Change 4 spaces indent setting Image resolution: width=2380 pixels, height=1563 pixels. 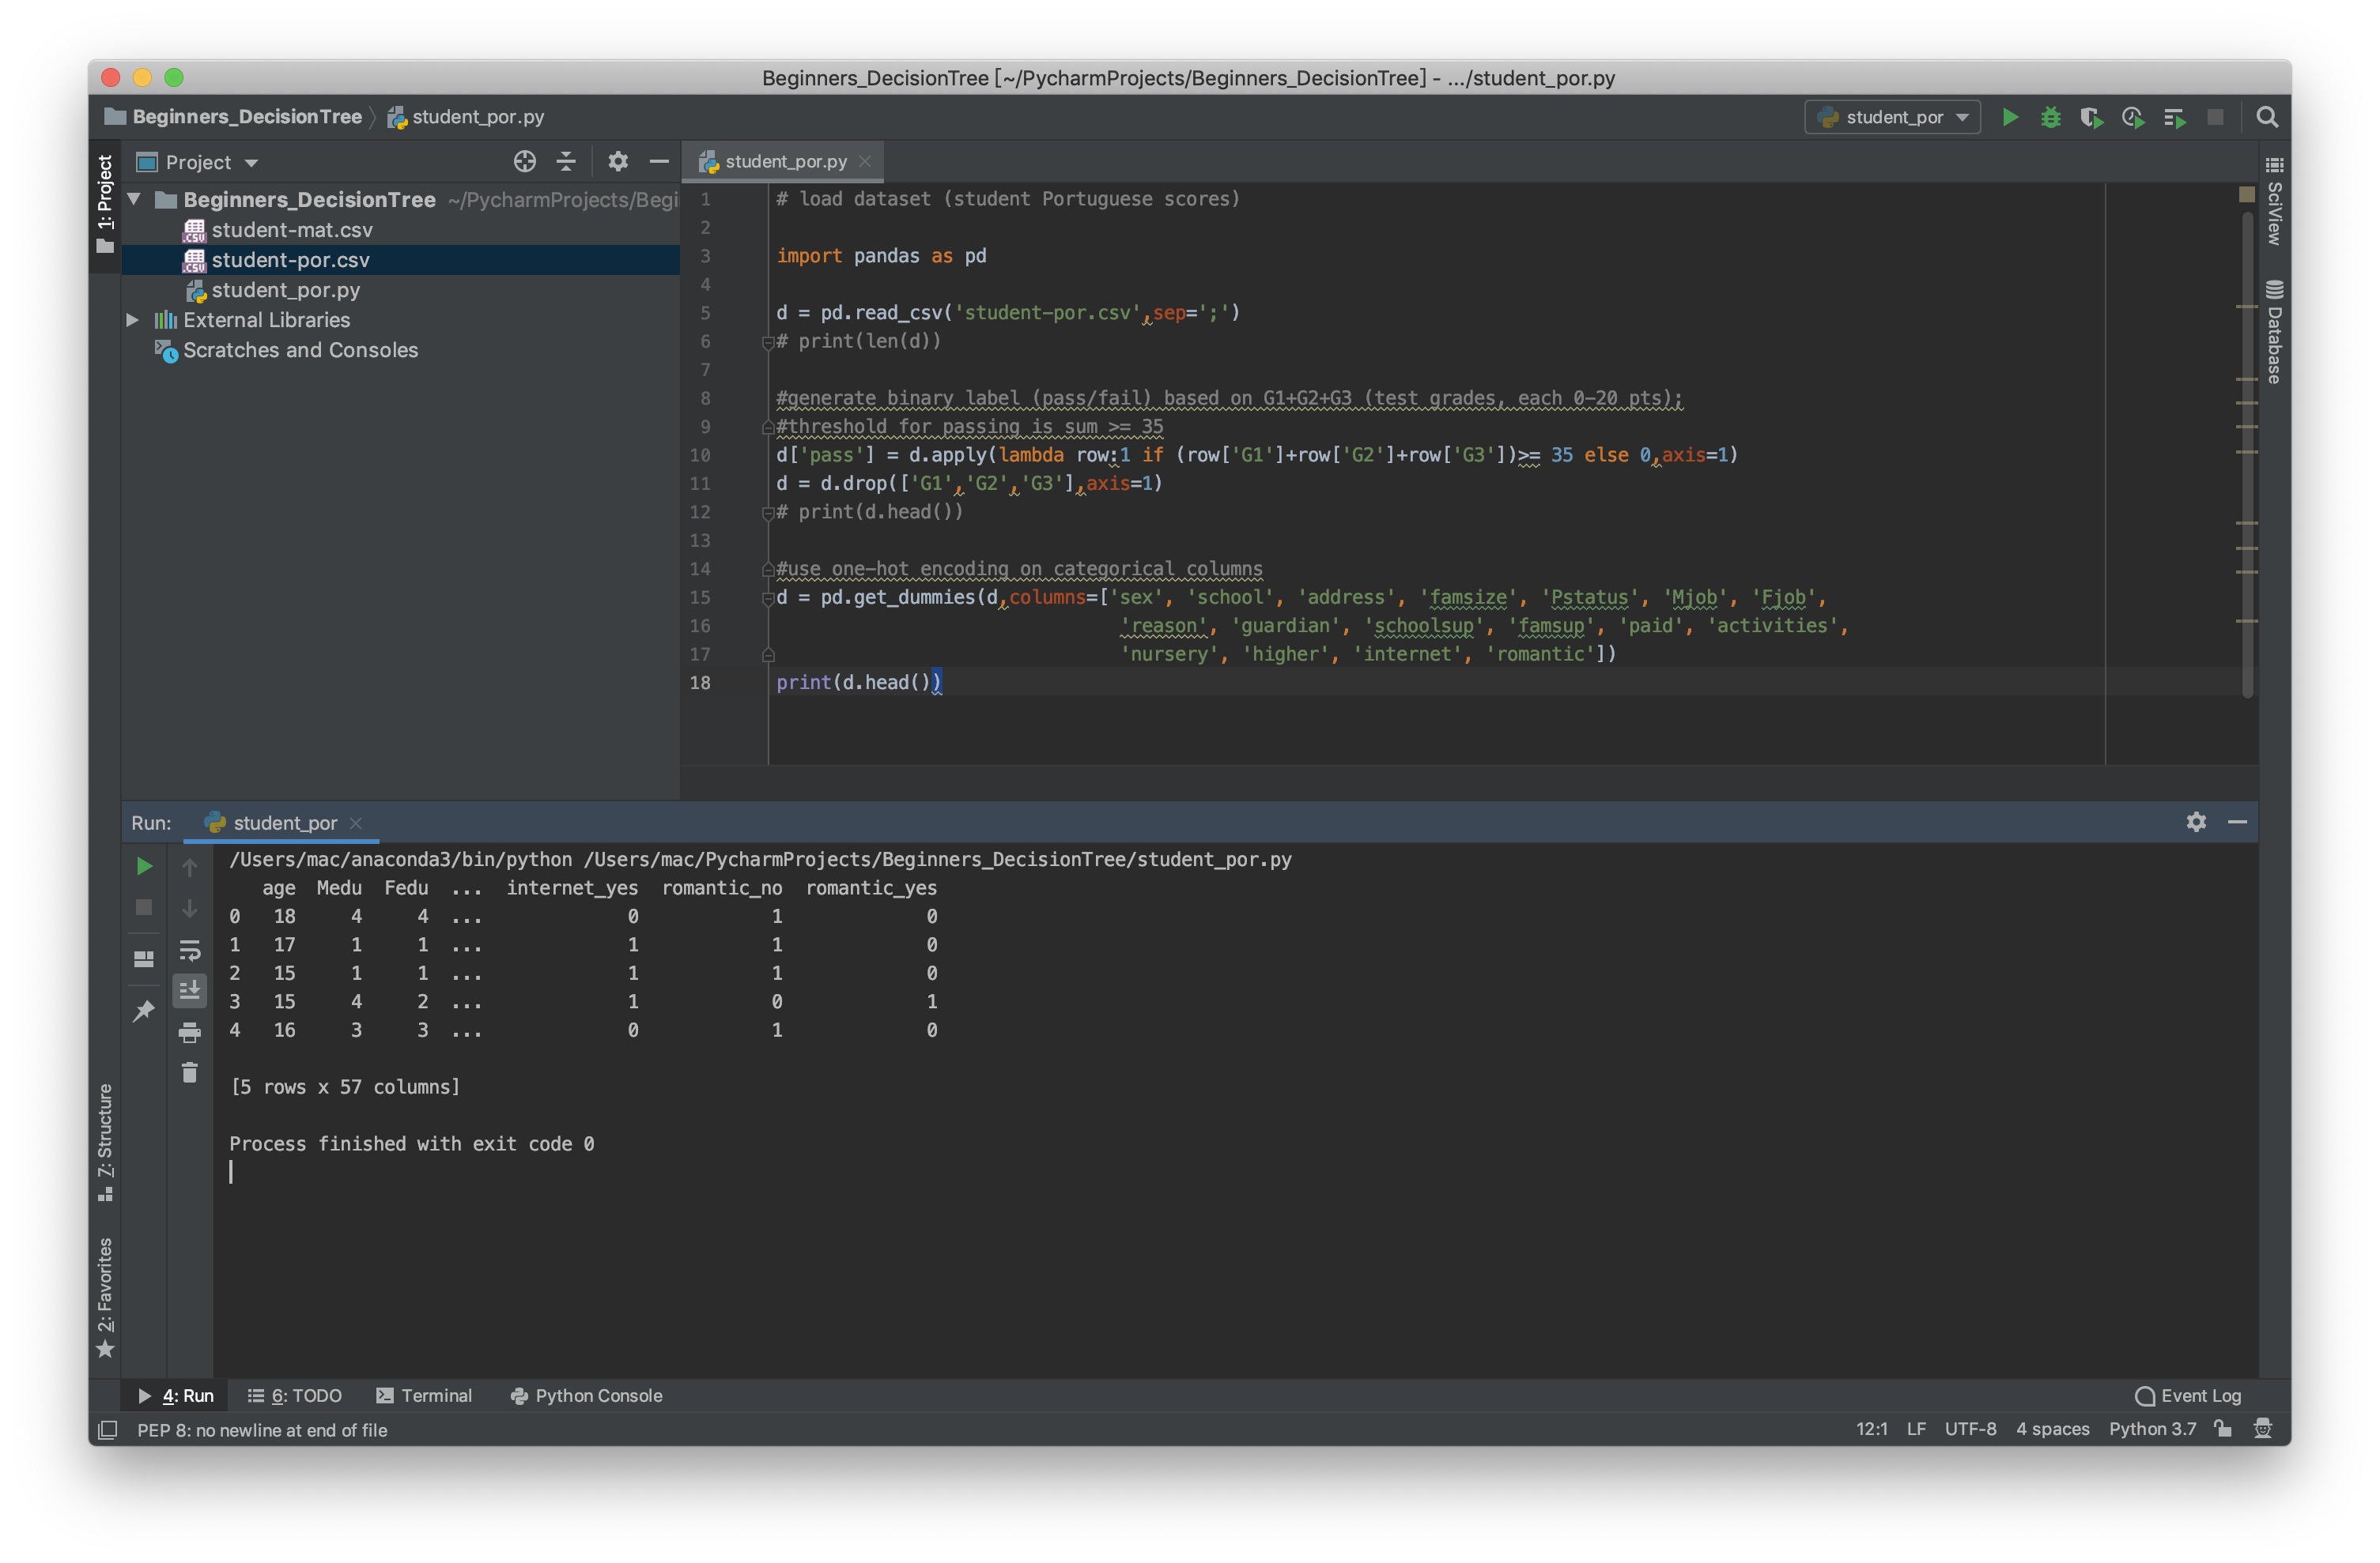(2053, 1429)
